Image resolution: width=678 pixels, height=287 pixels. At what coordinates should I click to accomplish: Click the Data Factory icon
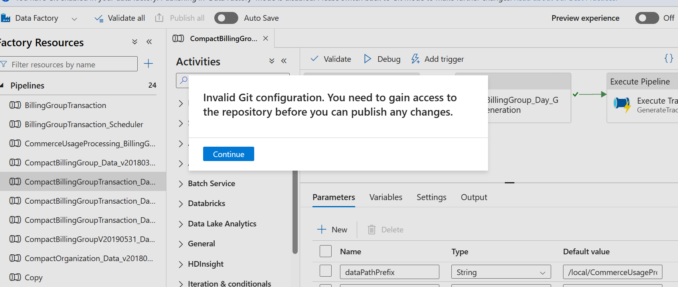6,18
